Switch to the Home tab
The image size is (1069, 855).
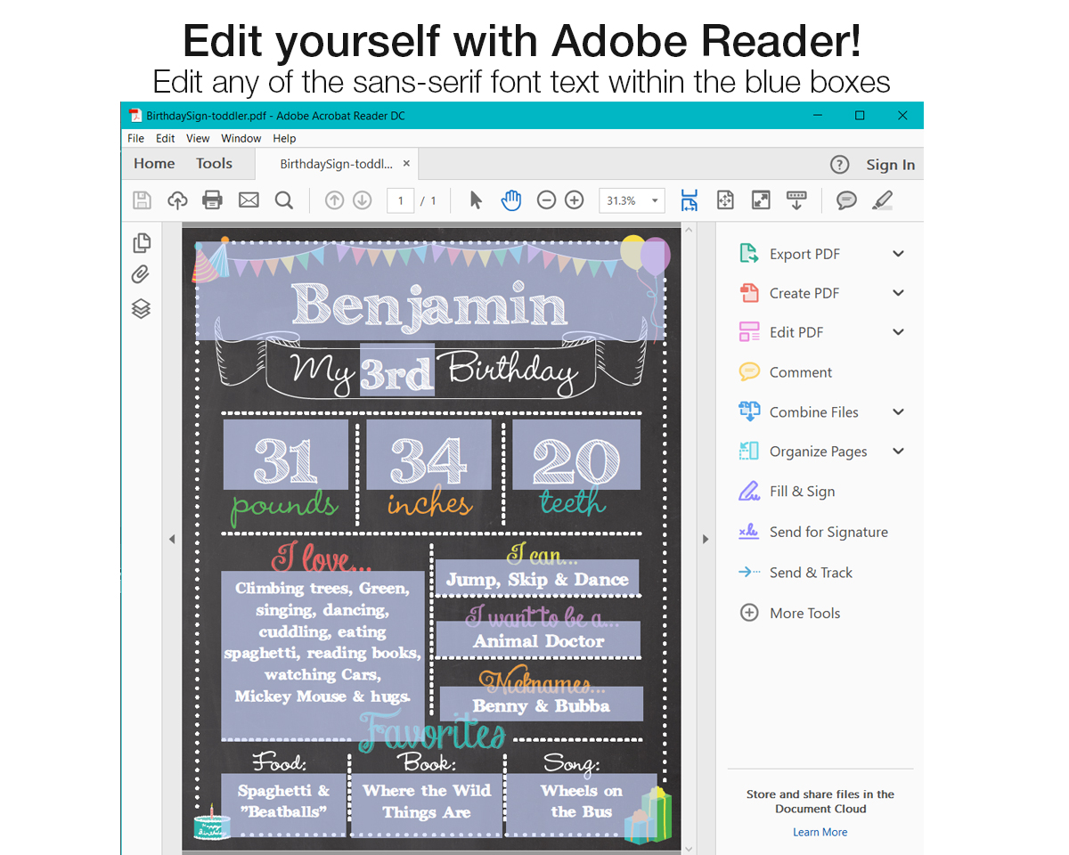click(x=154, y=164)
